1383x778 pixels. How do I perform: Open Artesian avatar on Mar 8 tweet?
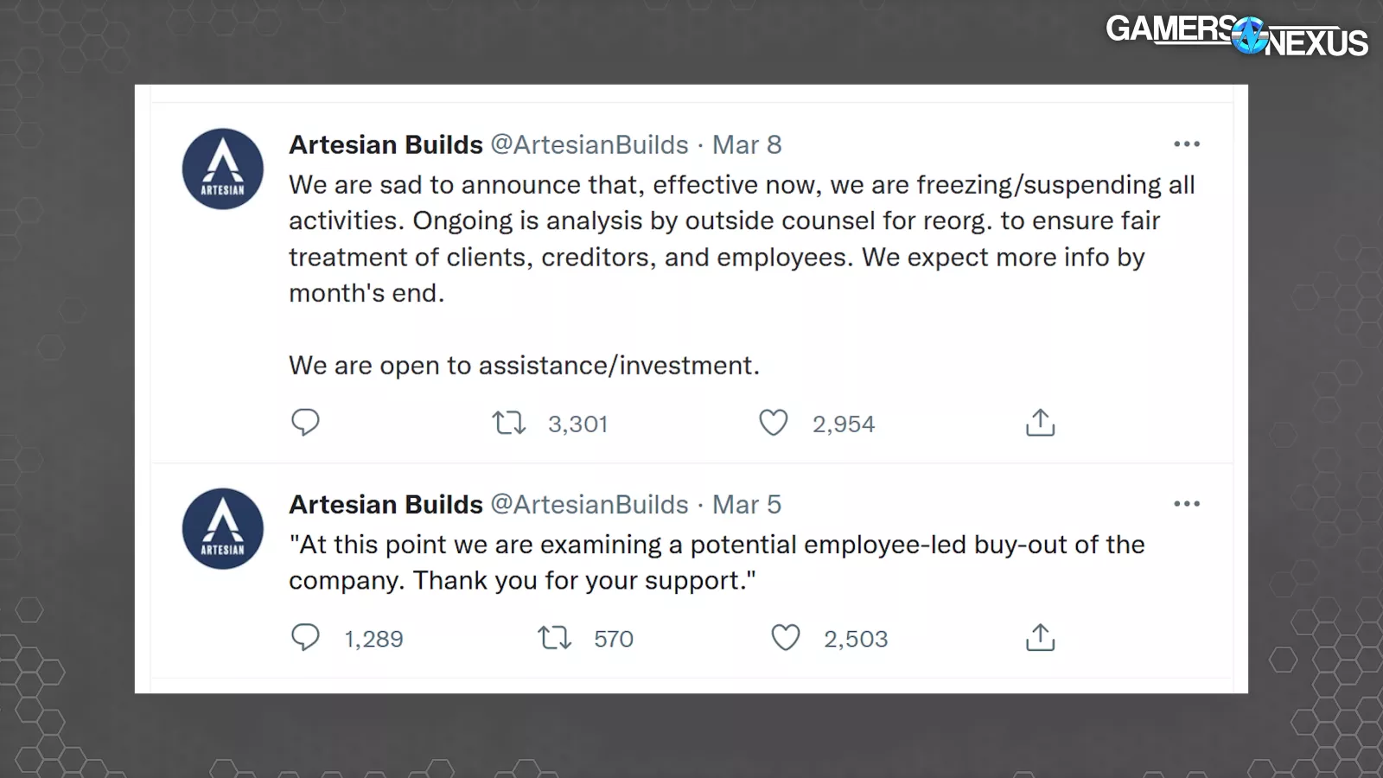click(223, 169)
